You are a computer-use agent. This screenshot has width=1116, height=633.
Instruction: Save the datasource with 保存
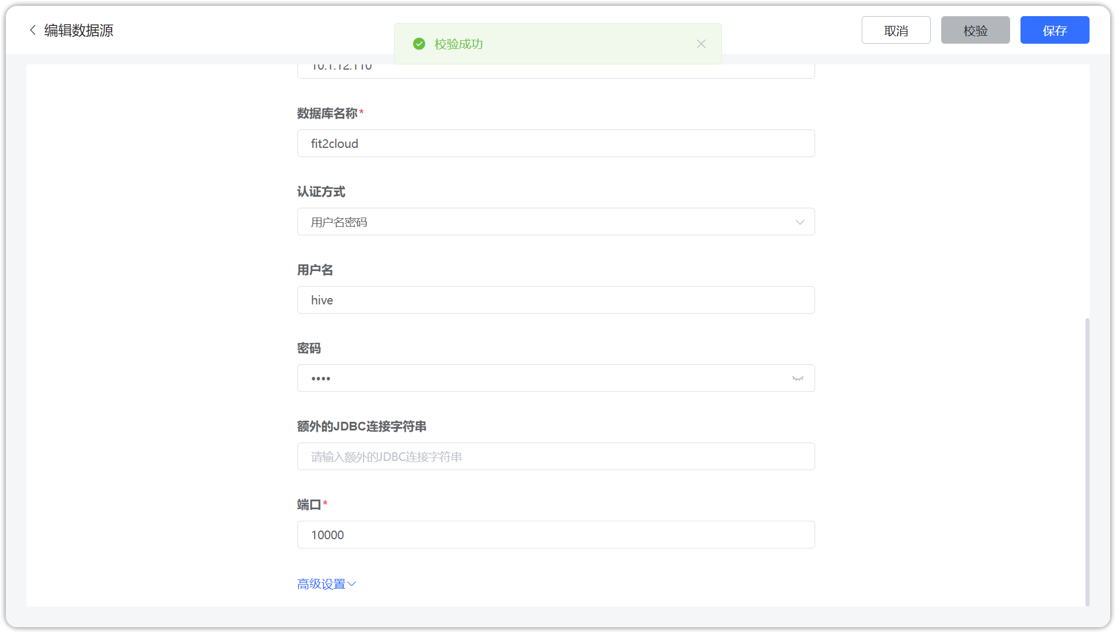click(1054, 30)
